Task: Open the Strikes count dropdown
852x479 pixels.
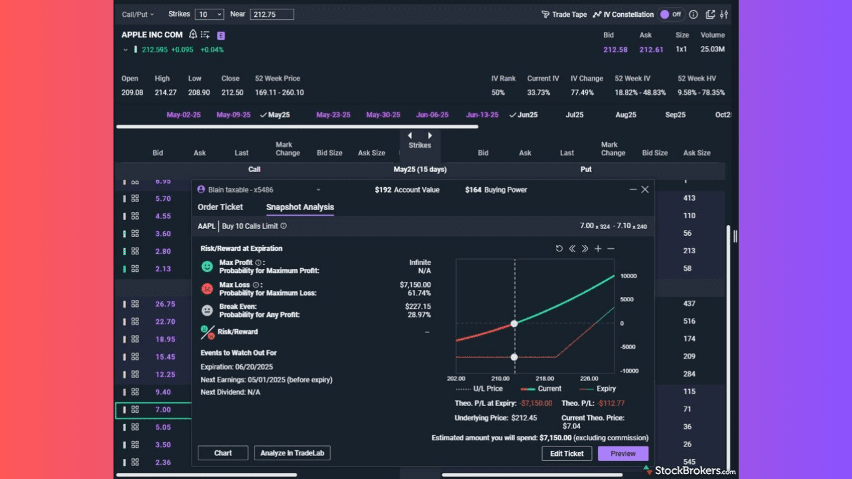Action: [x=210, y=14]
